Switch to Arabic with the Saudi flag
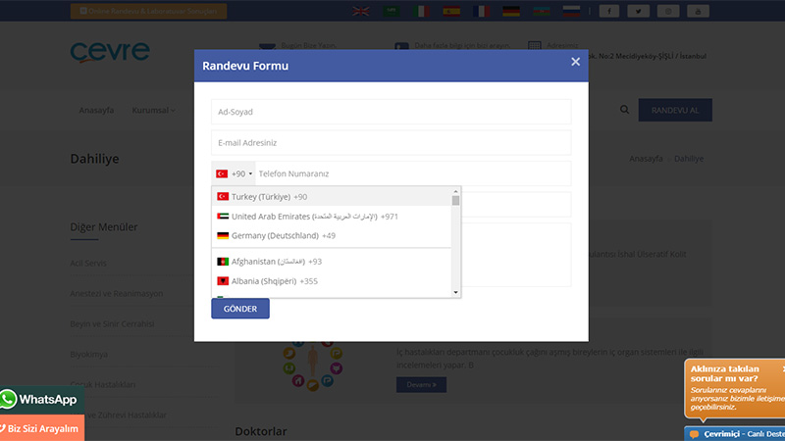 (391, 11)
